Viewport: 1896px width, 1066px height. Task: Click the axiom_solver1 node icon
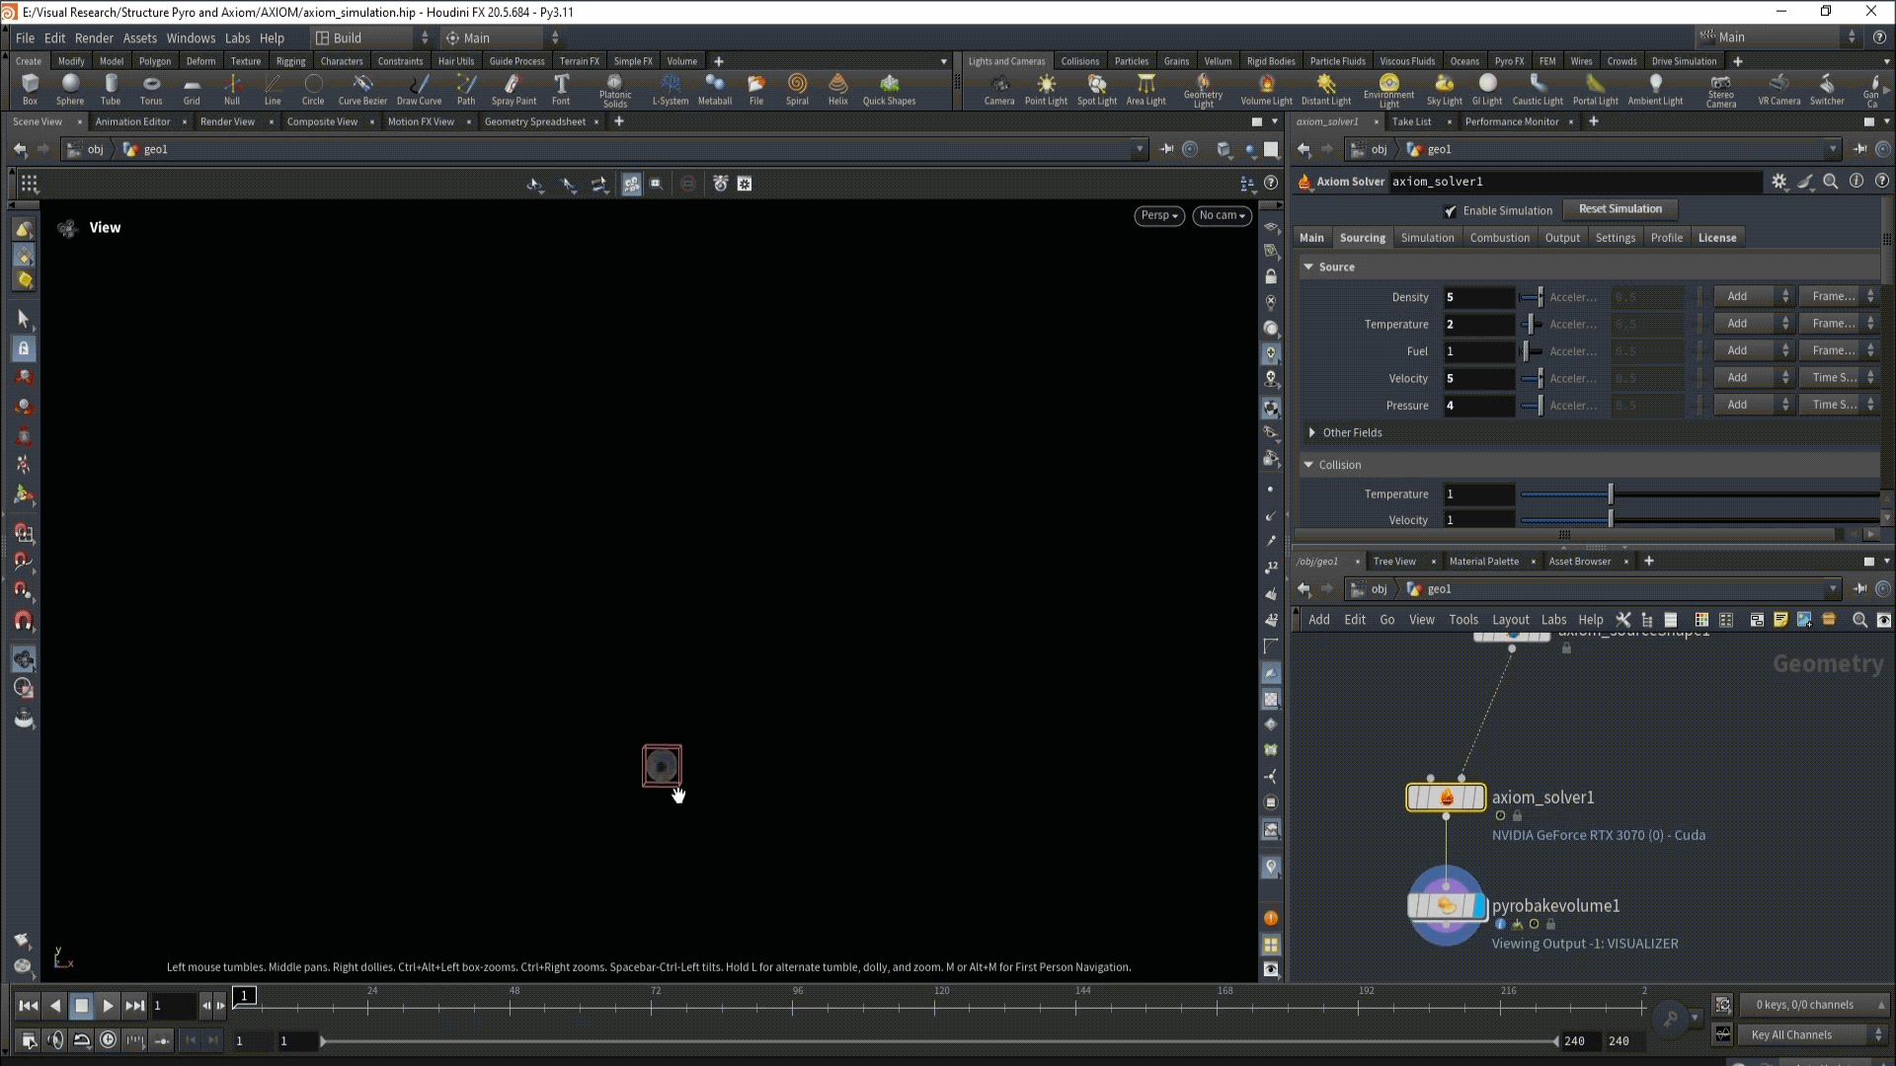coord(1446,798)
